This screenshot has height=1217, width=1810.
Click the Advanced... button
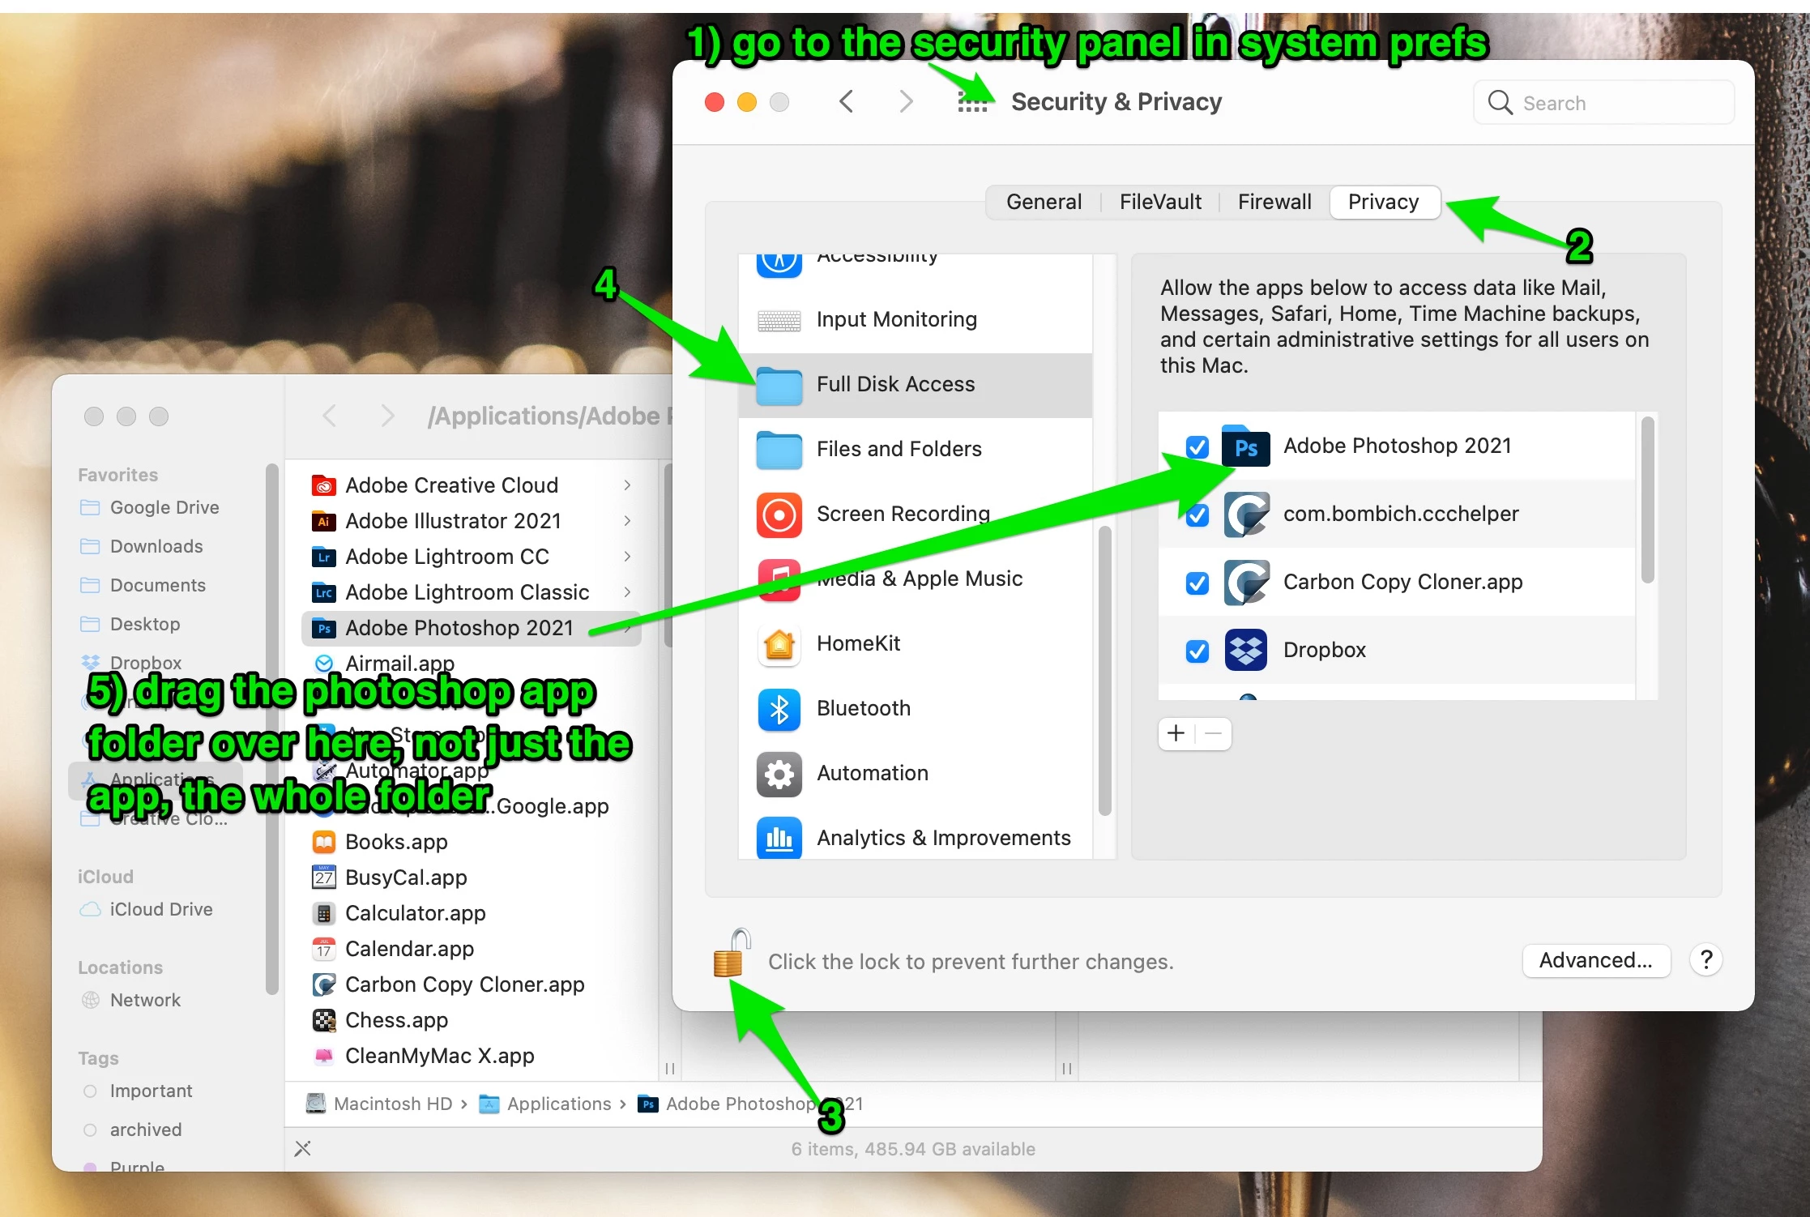1594,960
